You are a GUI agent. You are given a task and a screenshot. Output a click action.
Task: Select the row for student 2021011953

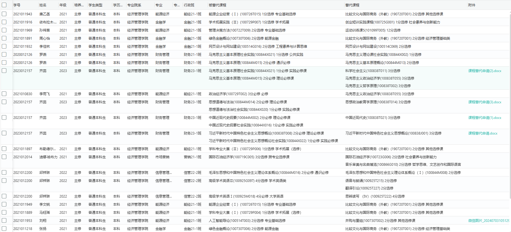(x=4, y=220)
